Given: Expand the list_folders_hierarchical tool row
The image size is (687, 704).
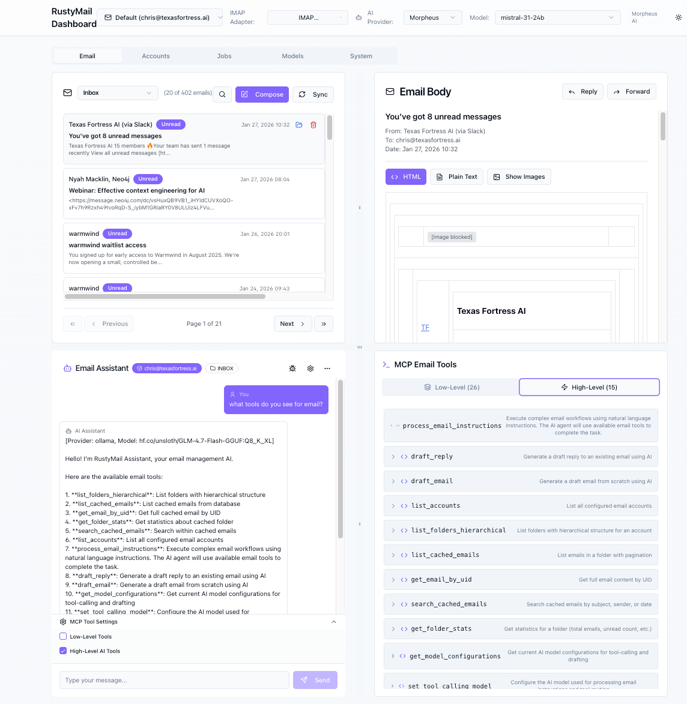Looking at the screenshot, I should pos(521,530).
